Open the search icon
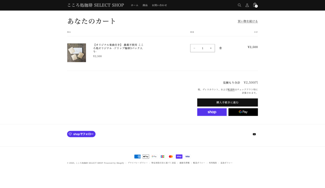Screen dimensions: 325x188 (x=239, y=5)
